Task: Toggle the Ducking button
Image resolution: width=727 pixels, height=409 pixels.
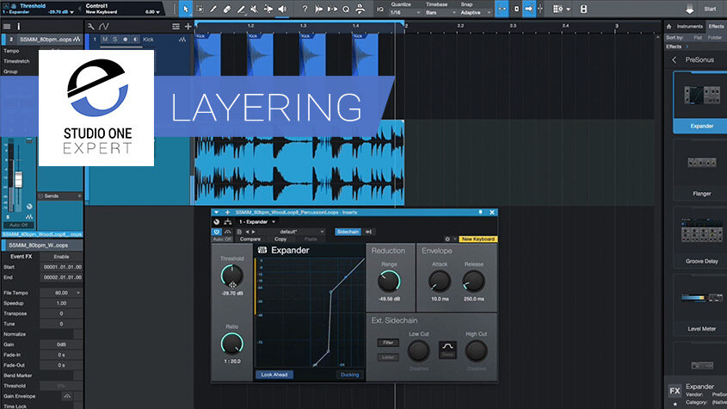Action: (349, 375)
